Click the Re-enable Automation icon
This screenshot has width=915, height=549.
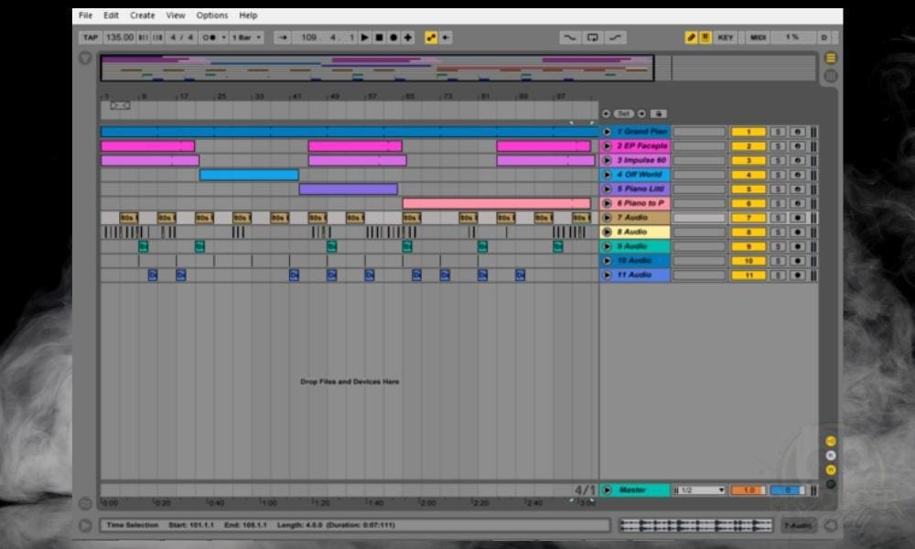(x=446, y=38)
